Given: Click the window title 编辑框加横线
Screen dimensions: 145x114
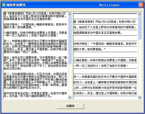Looking at the screenshot, I should coord(16,5).
